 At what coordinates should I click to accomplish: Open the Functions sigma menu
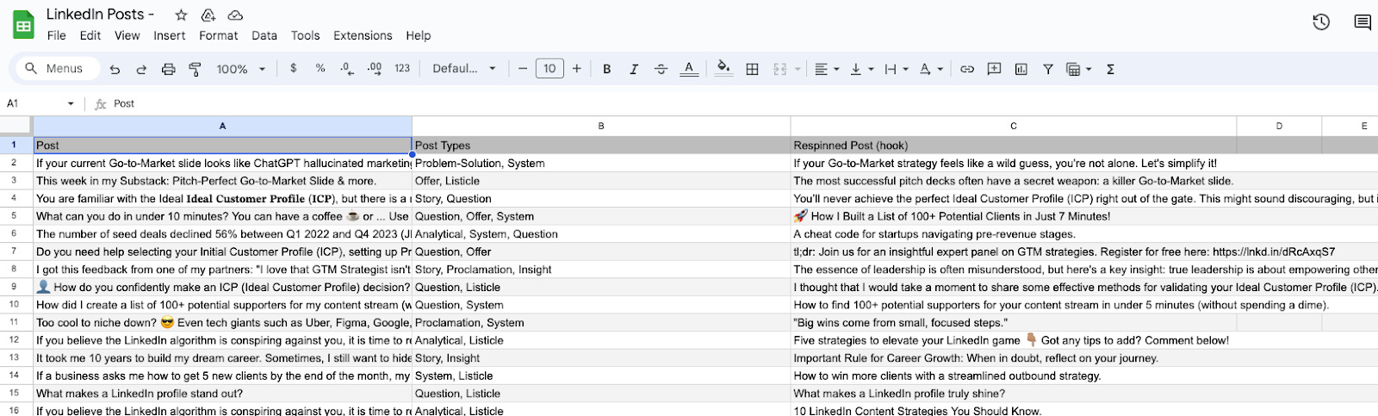pos(1110,69)
